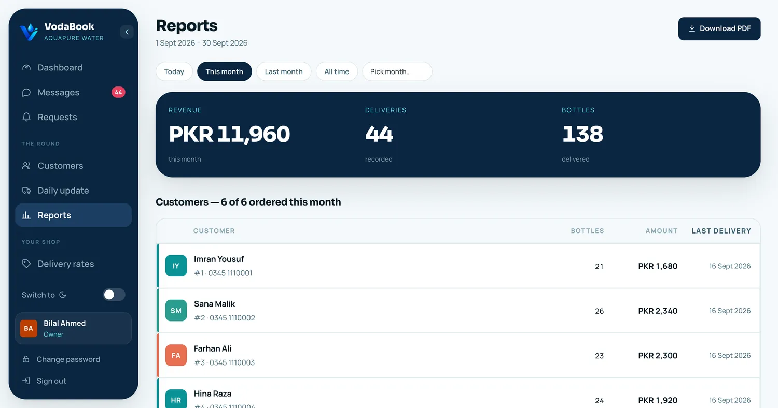
Task: Toggle the dark mode switch
Action: (114, 295)
